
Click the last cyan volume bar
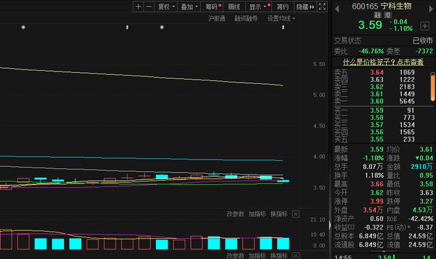point(283,243)
